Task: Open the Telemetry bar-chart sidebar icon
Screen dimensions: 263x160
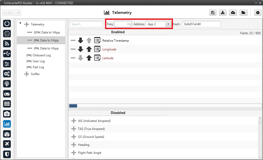Action: tap(7, 124)
